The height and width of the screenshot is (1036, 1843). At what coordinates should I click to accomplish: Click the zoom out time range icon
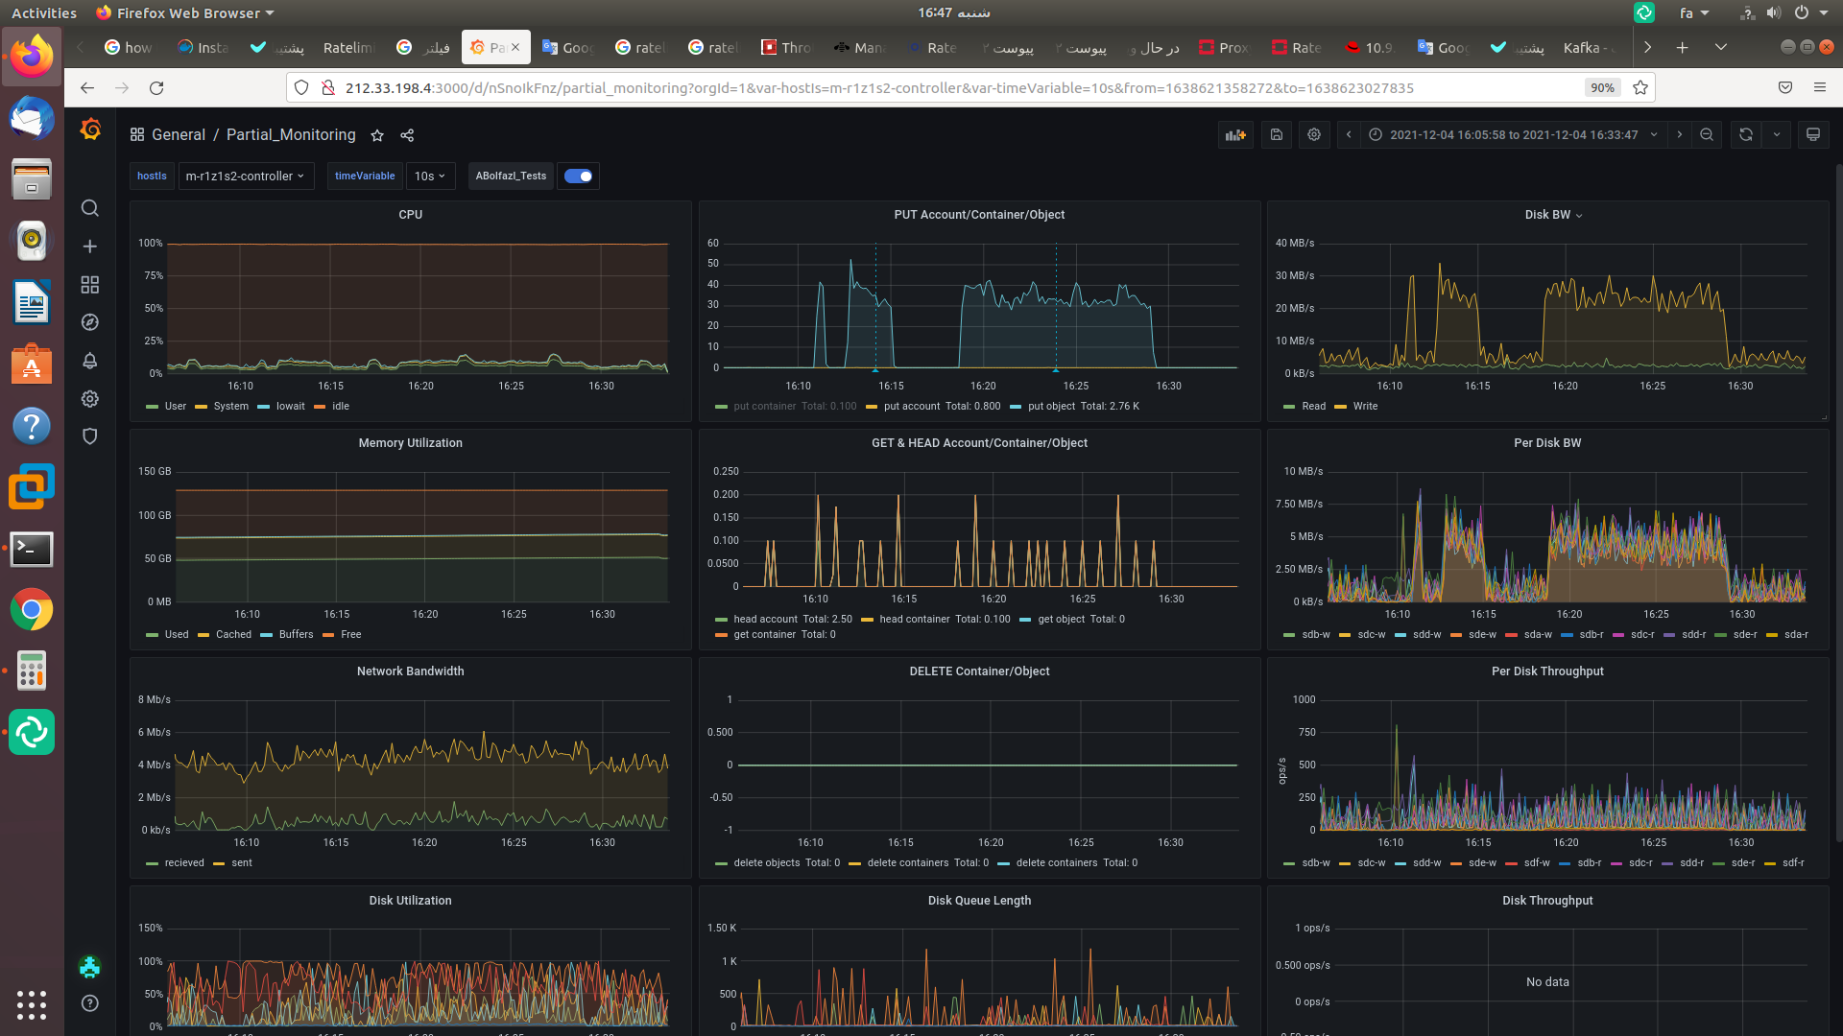click(1707, 135)
